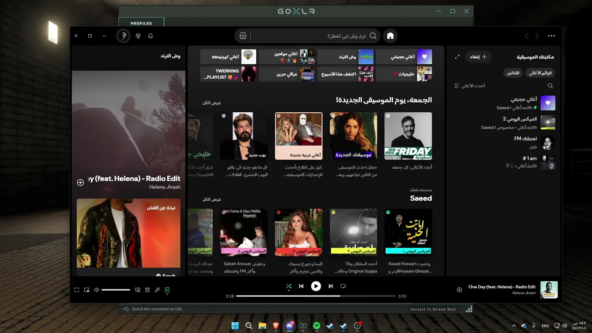The width and height of the screenshot is (592, 333).
Task: Open the 'إنشاء' create dropdown
Action: [x=478, y=57]
